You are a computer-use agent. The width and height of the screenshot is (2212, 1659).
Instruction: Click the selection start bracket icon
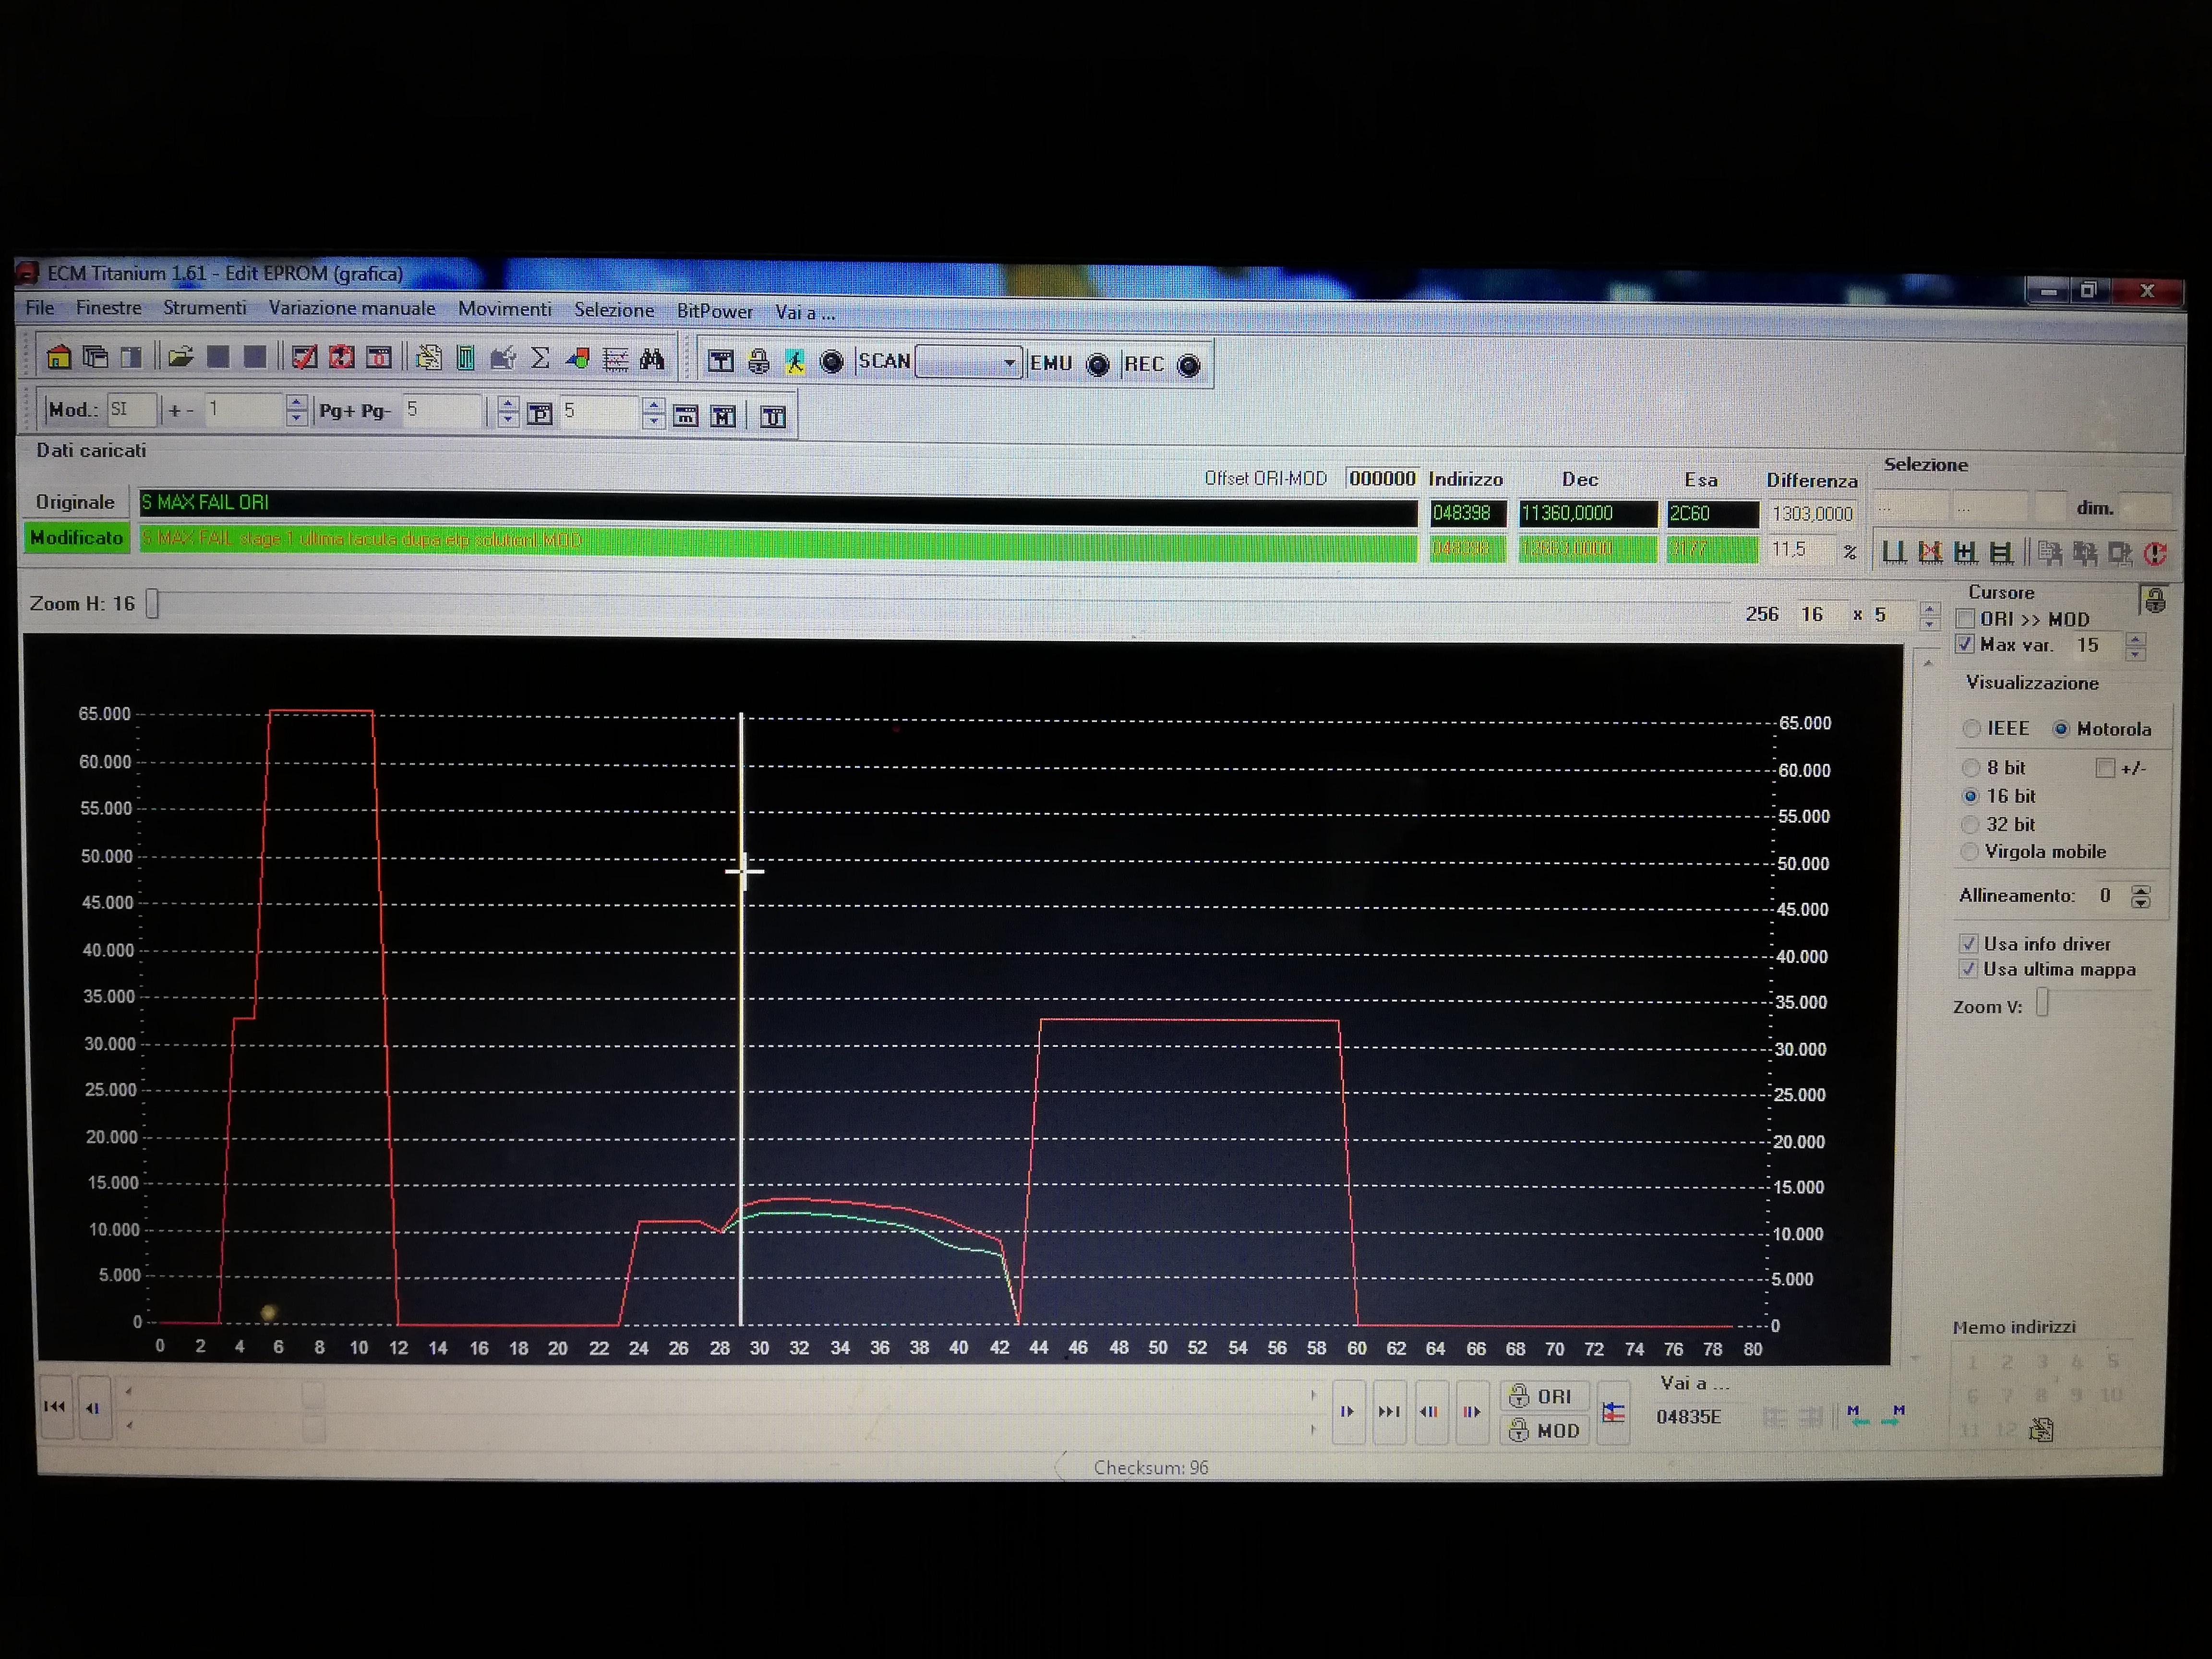1894,552
